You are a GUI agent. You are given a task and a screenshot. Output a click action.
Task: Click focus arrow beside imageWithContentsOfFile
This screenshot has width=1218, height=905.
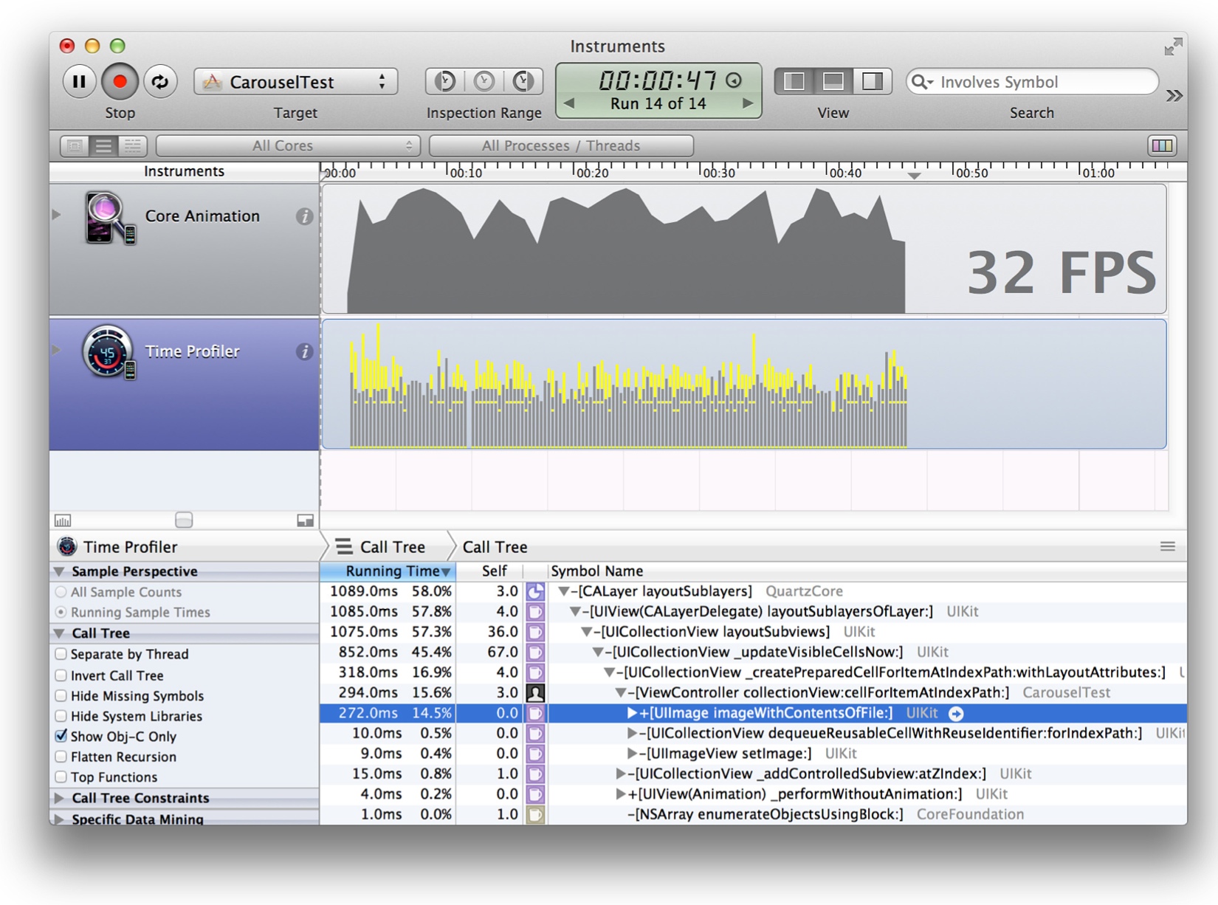(956, 713)
